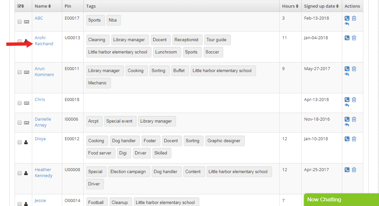Sort volunteers by the Hours column
The height and width of the screenshot is (206, 379).
(290, 6)
